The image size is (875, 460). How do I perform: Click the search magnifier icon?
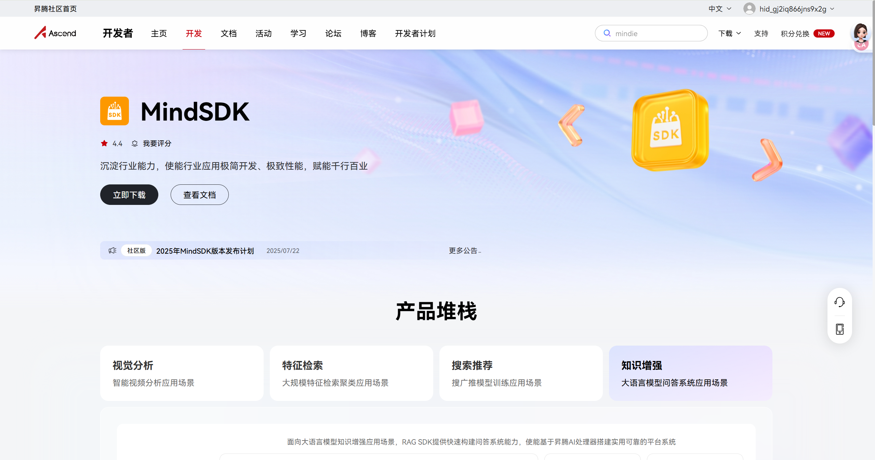pyautogui.click(x=607, y=33)
